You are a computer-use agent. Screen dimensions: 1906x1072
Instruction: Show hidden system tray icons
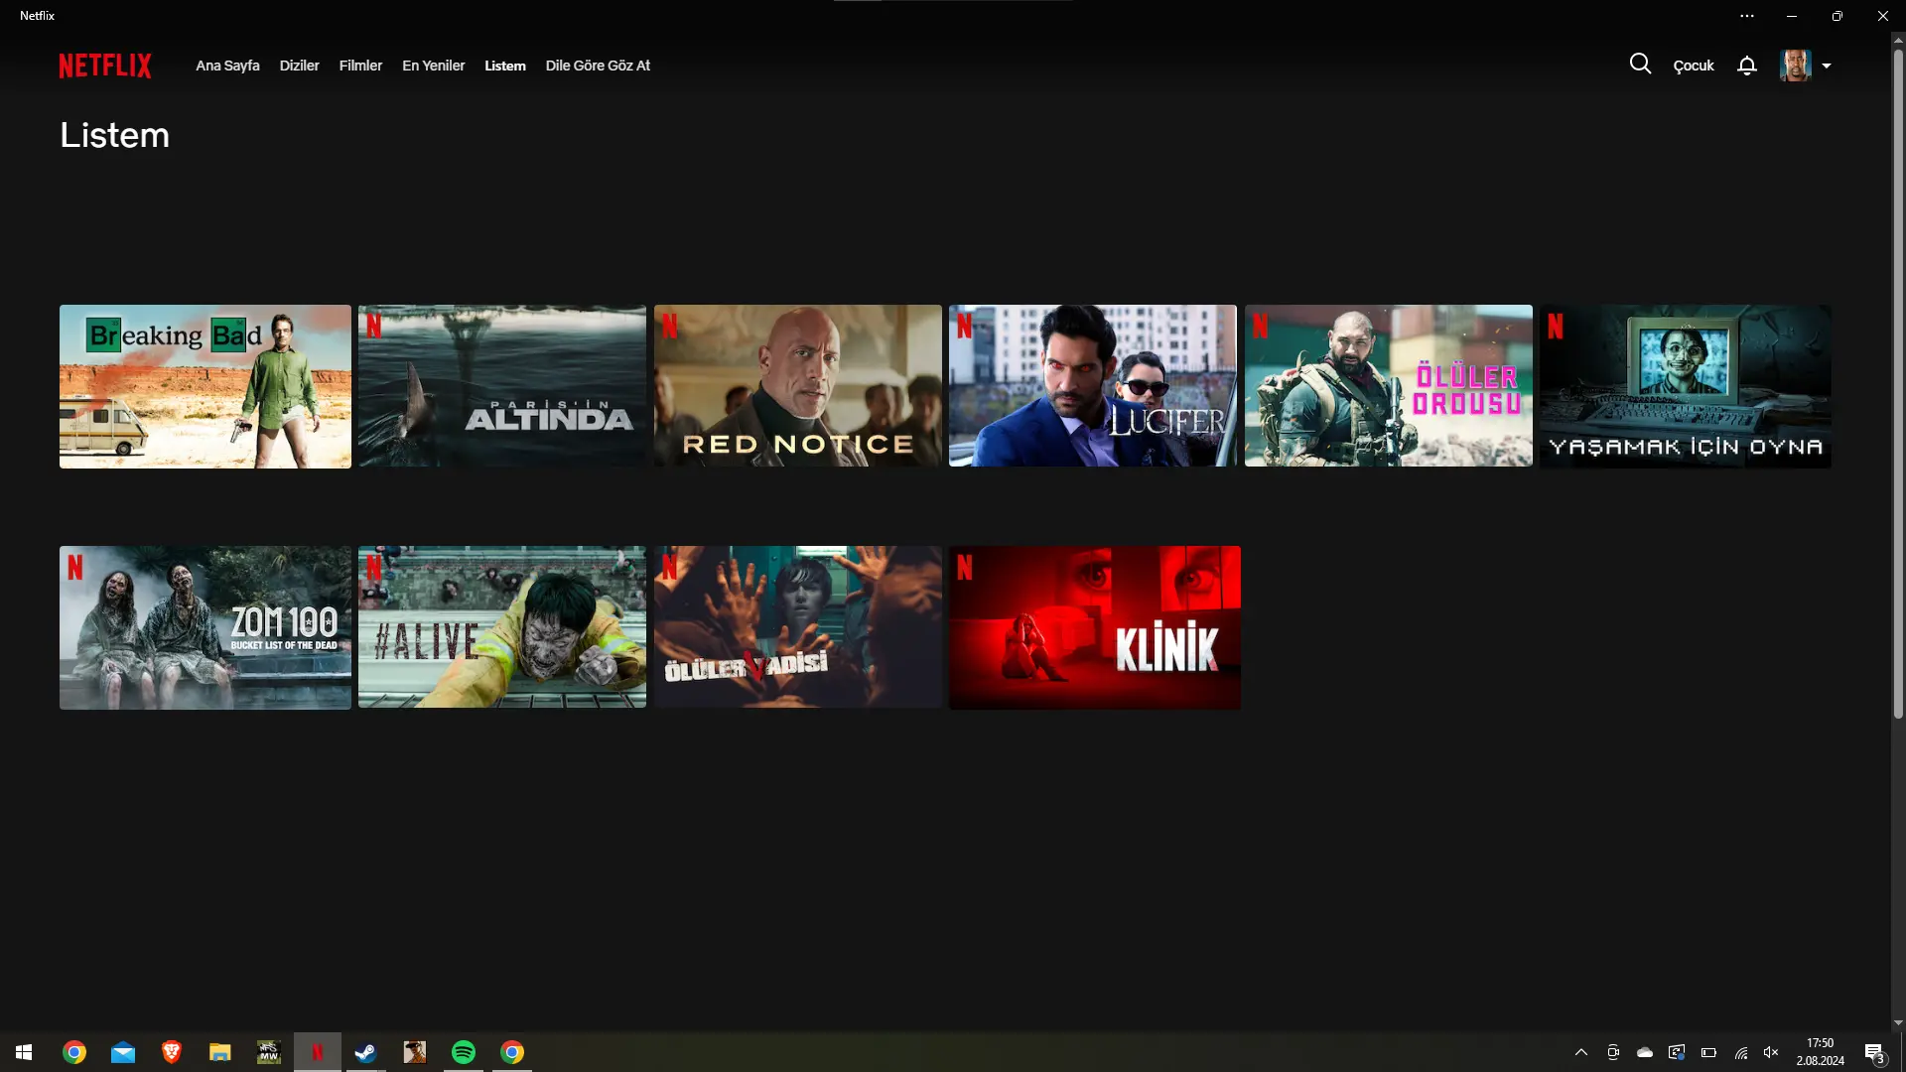(1581, 1052)
